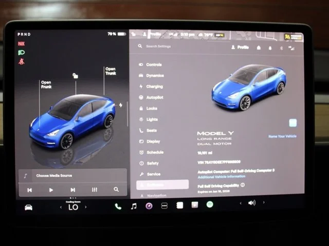Open the cellular signal icon in settings header

point(291,48)
